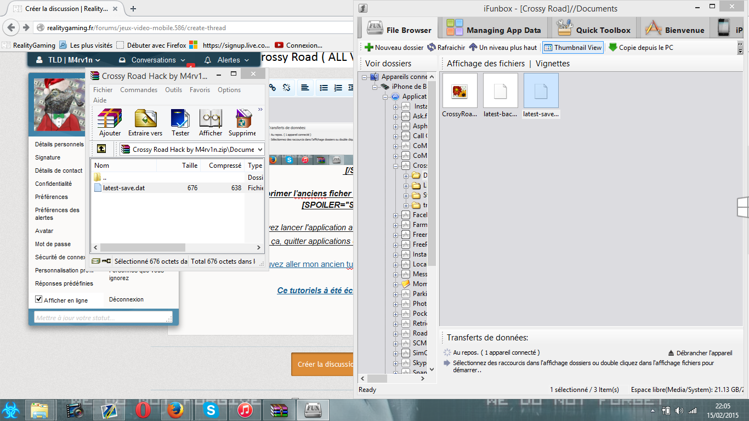
Task: Collapse the iPhone device tree node
Action: coord(374,87)
